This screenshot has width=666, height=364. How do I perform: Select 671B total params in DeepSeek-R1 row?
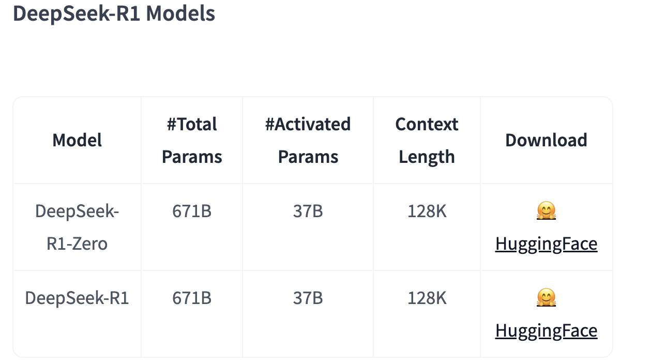192,298
